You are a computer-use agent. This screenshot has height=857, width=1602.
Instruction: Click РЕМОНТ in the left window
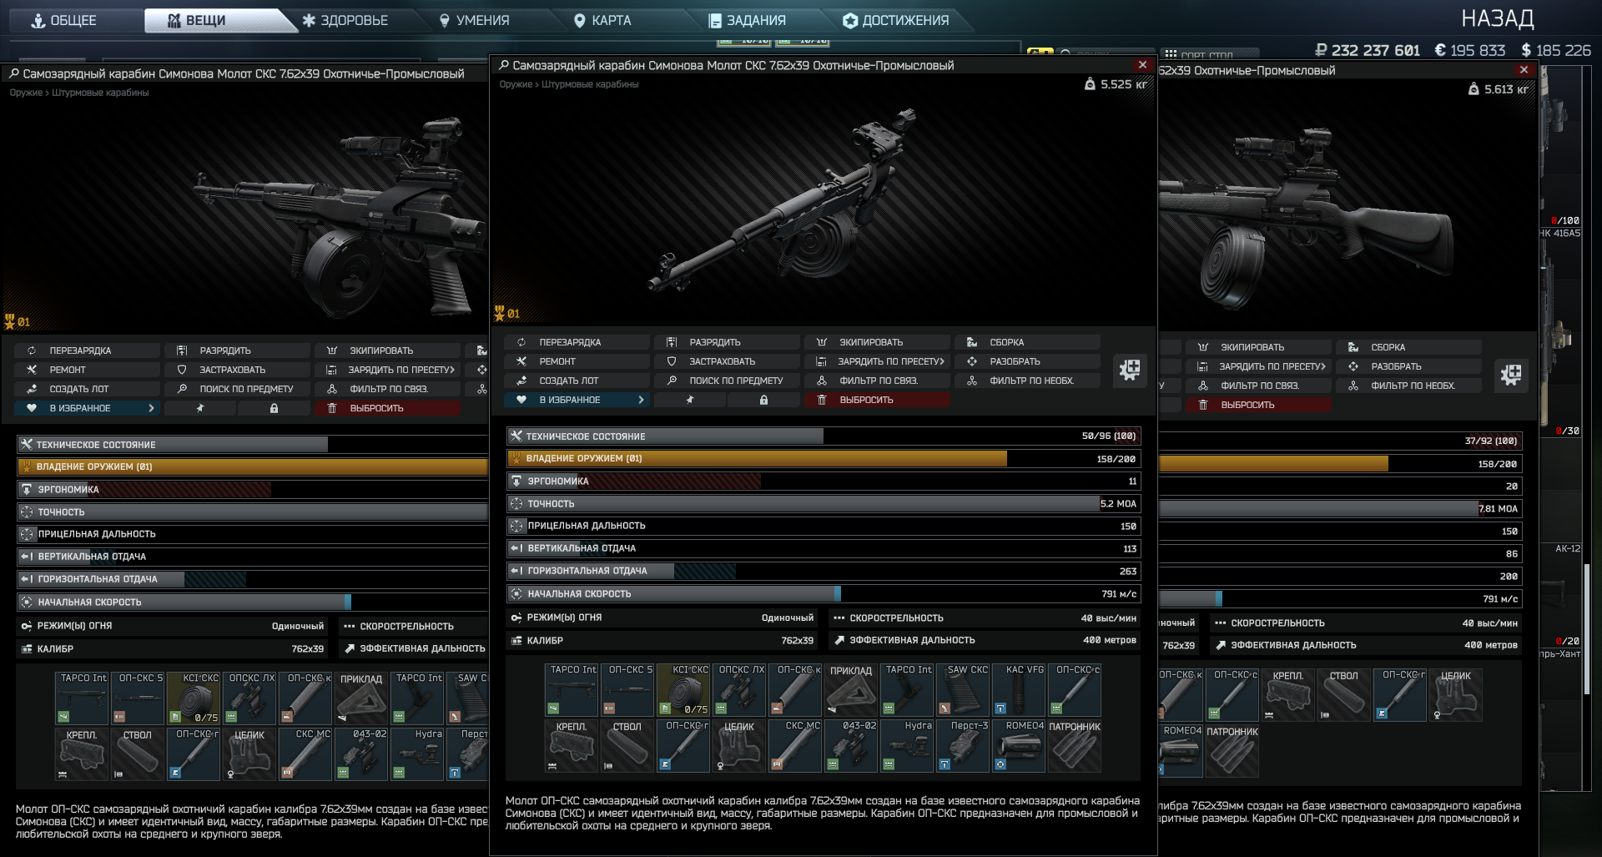(x=87, y=370)
